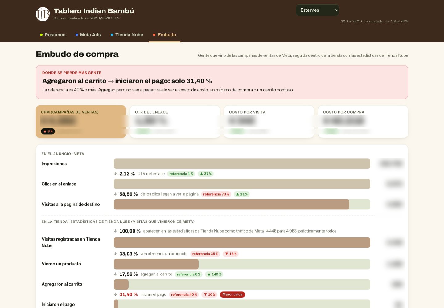Viewport: 444px width, 308px height.
Task: Select the "Visitas registradas en Tienda Nube" label
Action: 71,242
